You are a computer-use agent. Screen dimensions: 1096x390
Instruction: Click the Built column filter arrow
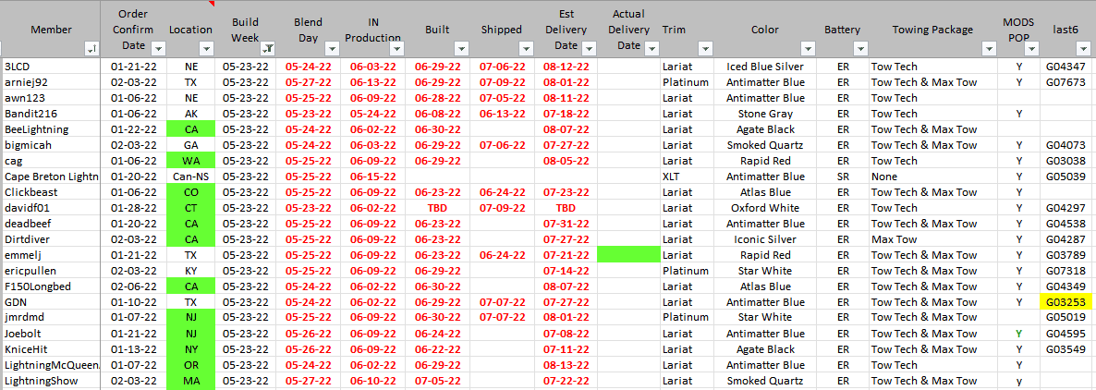(x=460, y=48)
